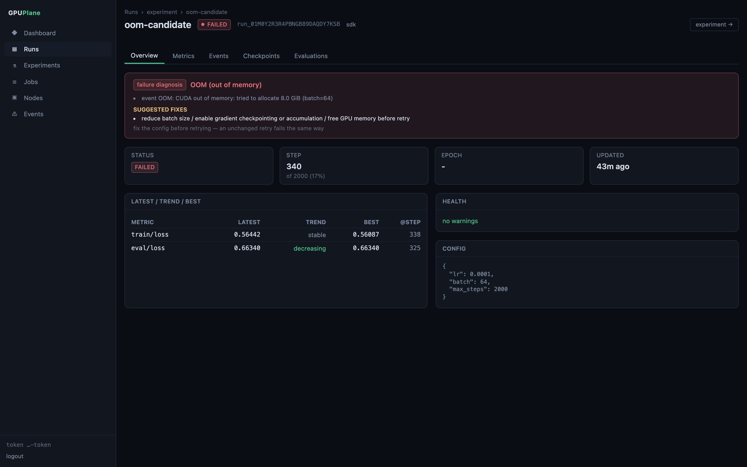Go to Runs in the sidebar

click(58, 49)
